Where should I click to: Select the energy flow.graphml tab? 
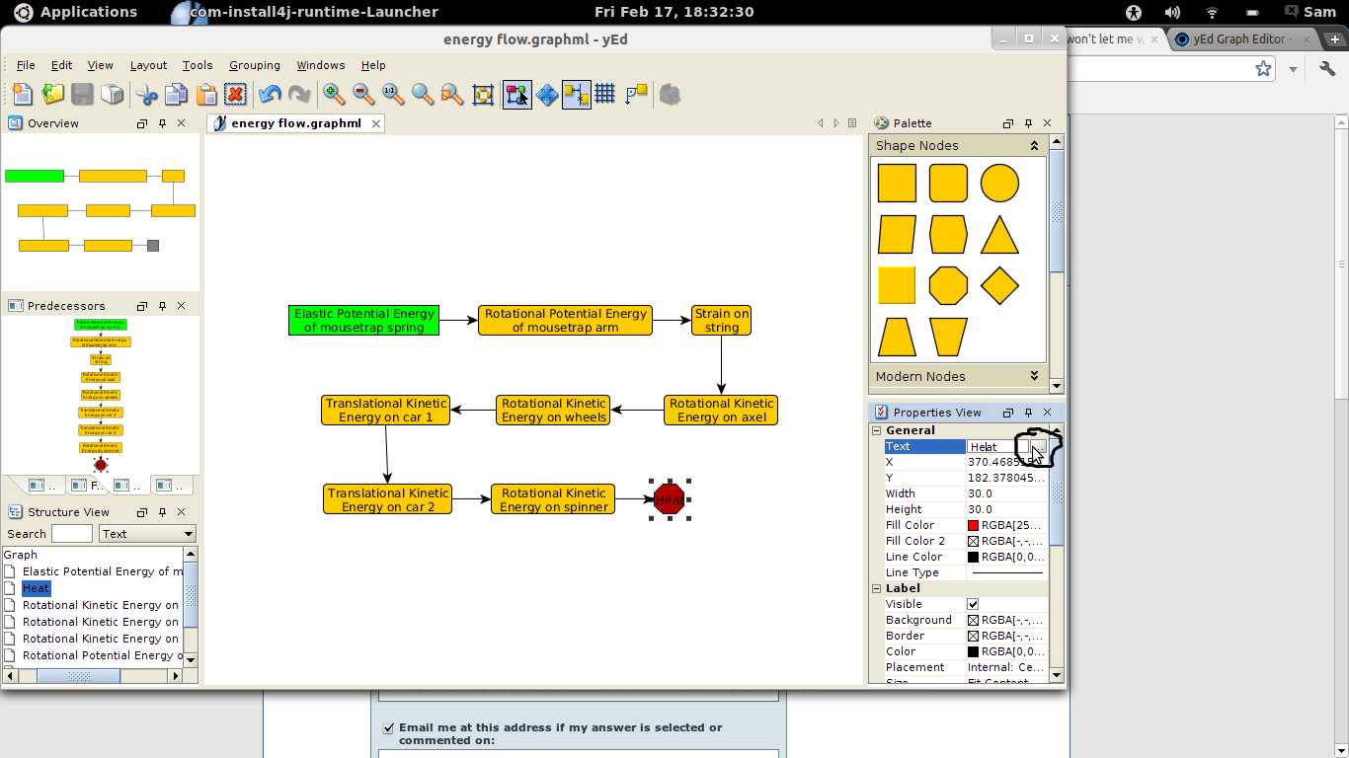(x=296, y=123)
